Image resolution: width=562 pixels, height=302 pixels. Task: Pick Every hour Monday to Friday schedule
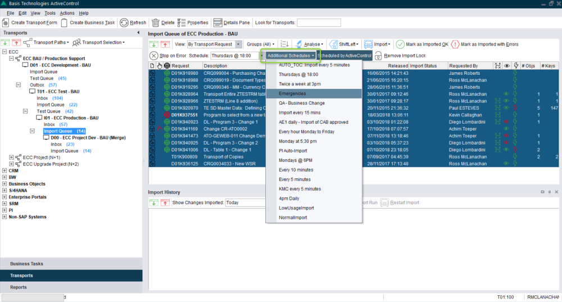(314, 132)
